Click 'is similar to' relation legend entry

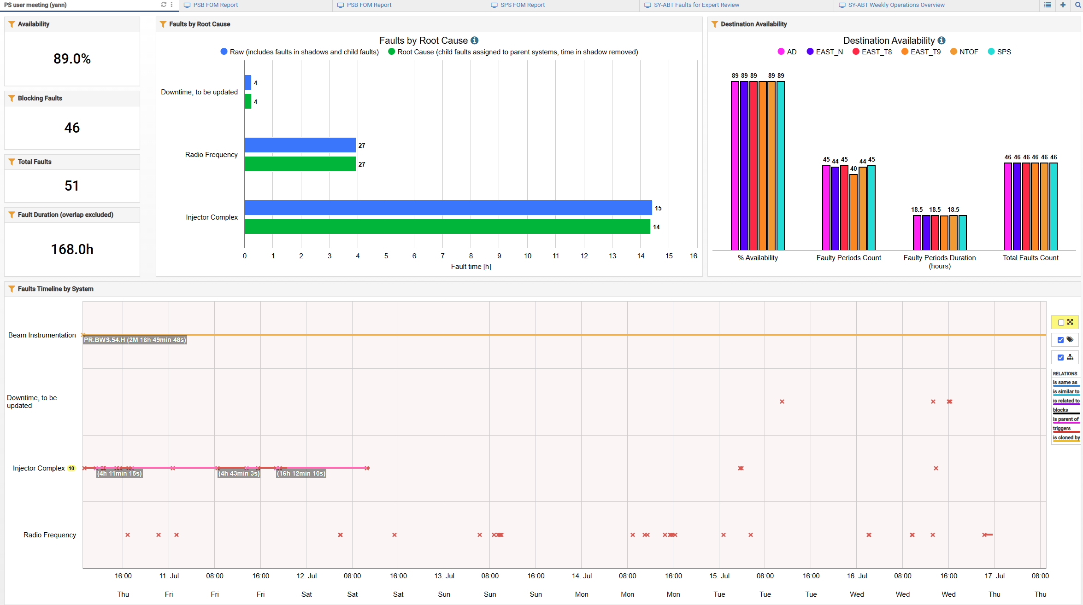pos(1066,392)
